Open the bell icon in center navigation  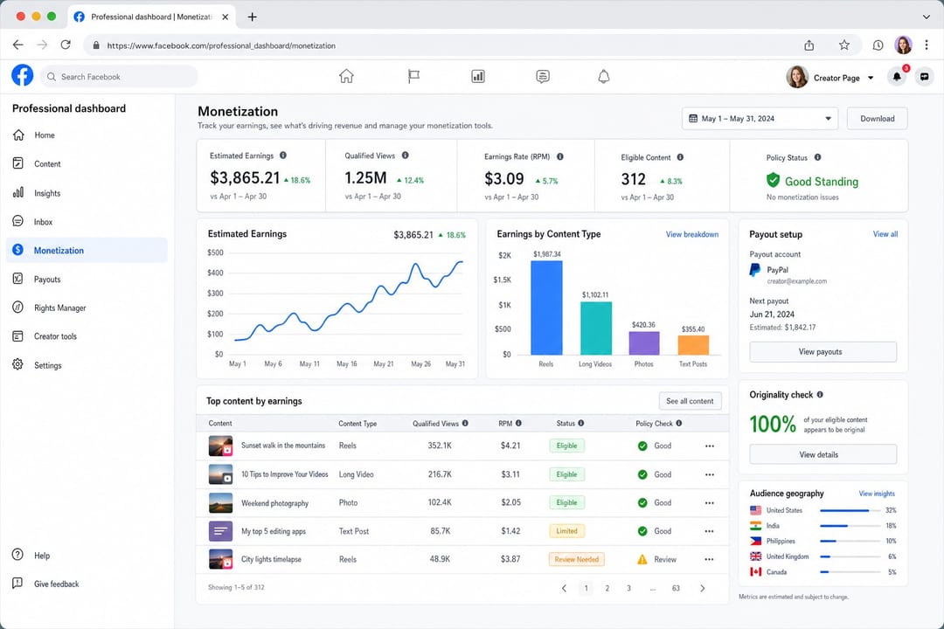604,77
